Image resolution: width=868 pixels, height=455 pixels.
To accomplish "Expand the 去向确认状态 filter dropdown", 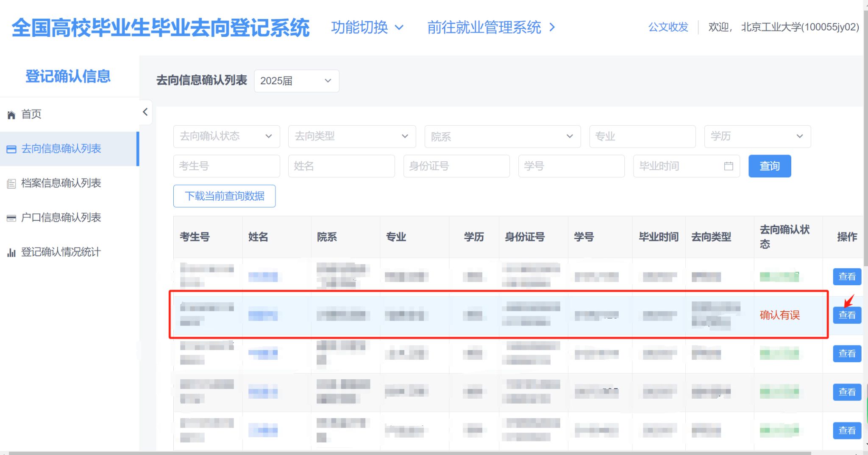I will (226, 136).
